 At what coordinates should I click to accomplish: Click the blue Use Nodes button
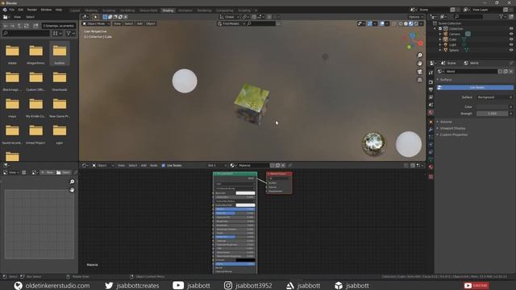pyautogui.click(x=475, y=88)
